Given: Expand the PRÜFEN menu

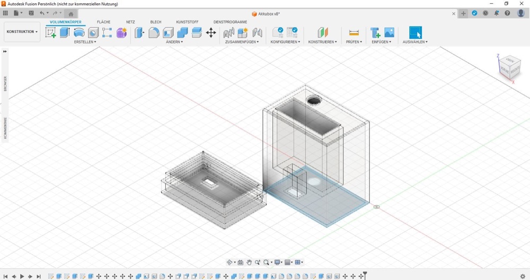Looking at the screenshot, I should tap(354, 42).
